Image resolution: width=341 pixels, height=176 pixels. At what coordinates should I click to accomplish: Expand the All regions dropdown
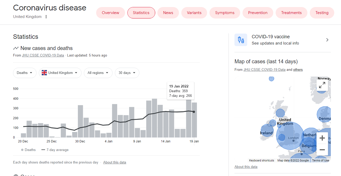tap(98, 73)
